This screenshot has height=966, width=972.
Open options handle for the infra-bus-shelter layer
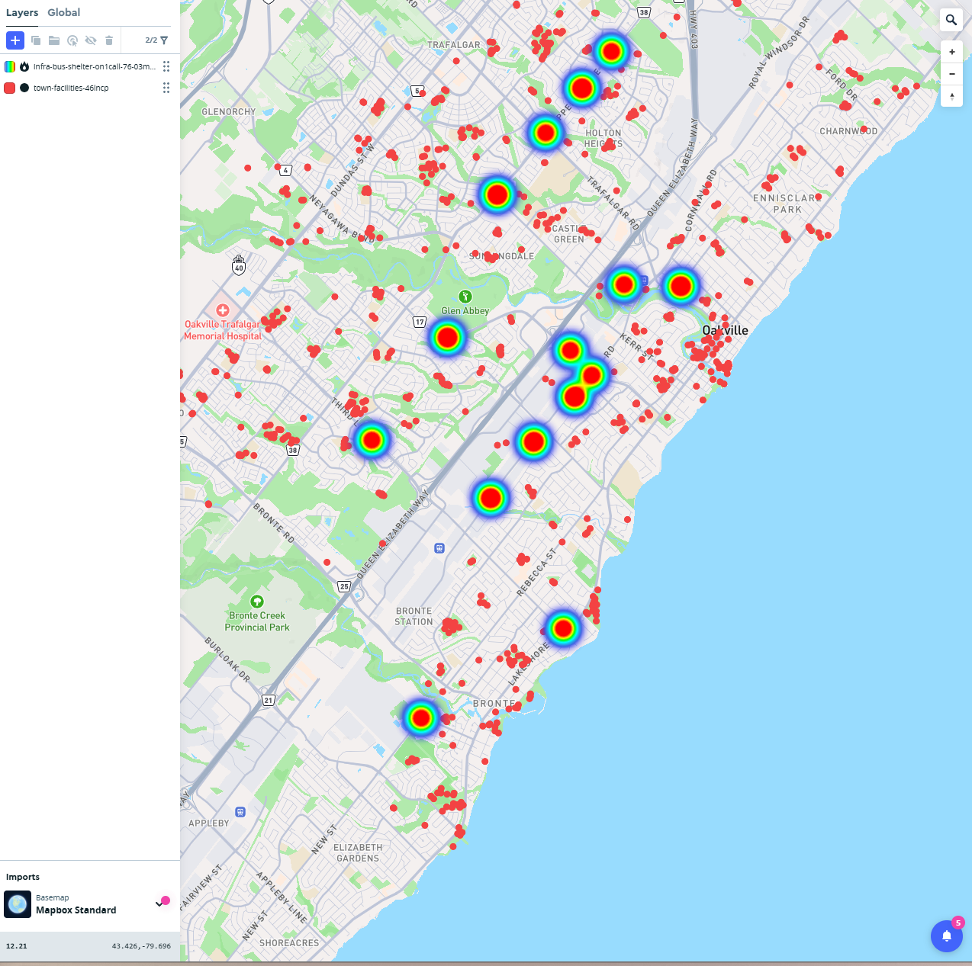[x=166, y=66]
